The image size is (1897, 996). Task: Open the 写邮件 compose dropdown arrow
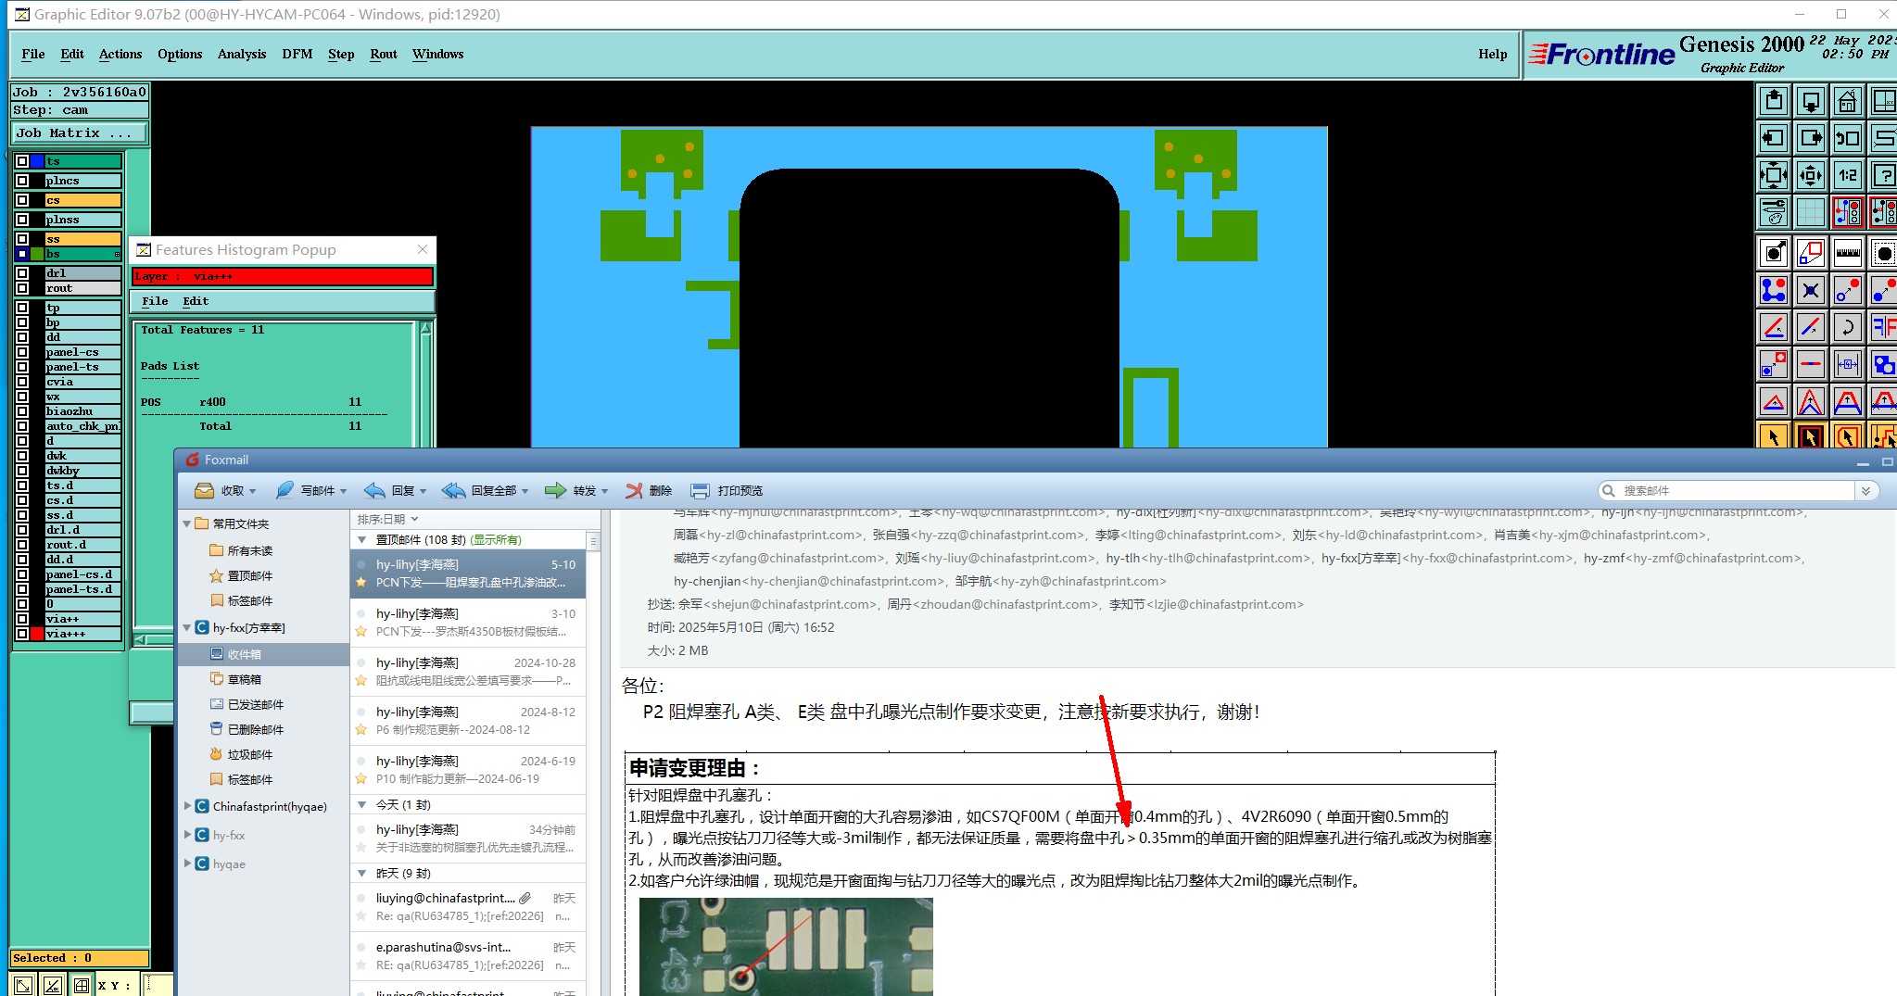(x=344, y=491)
